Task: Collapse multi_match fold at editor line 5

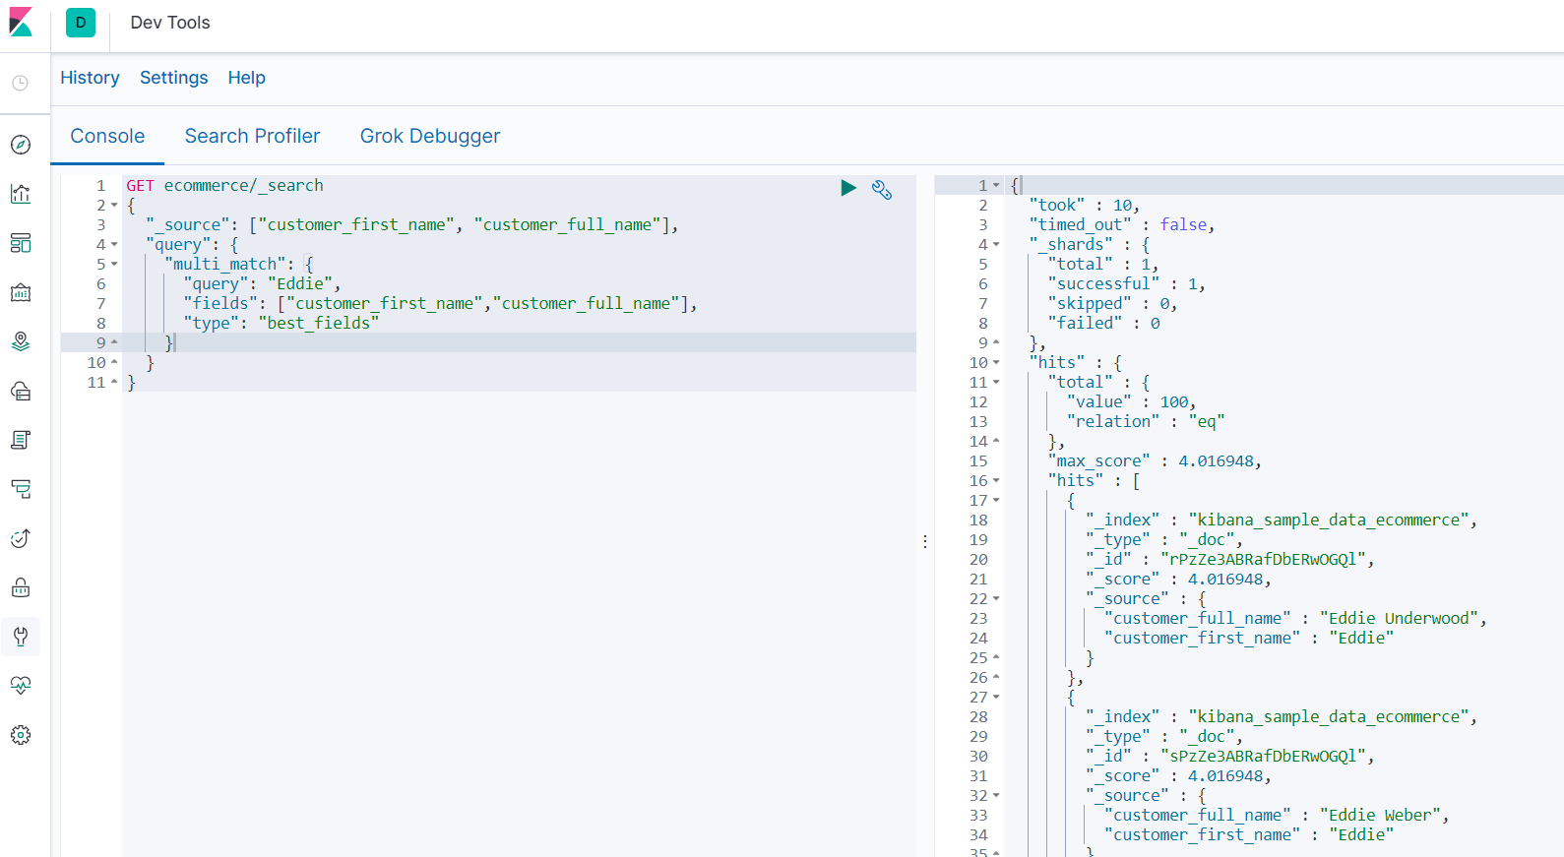Action: click(x=114, y=264)
